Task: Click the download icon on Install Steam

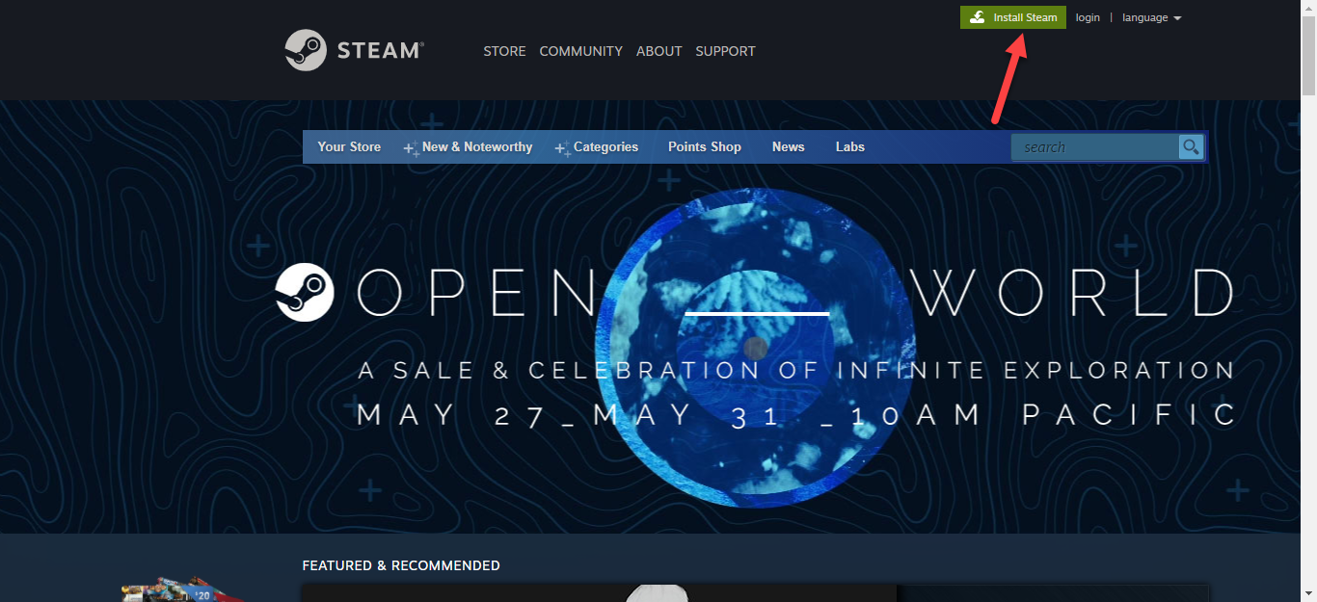Action: (978, 17)
